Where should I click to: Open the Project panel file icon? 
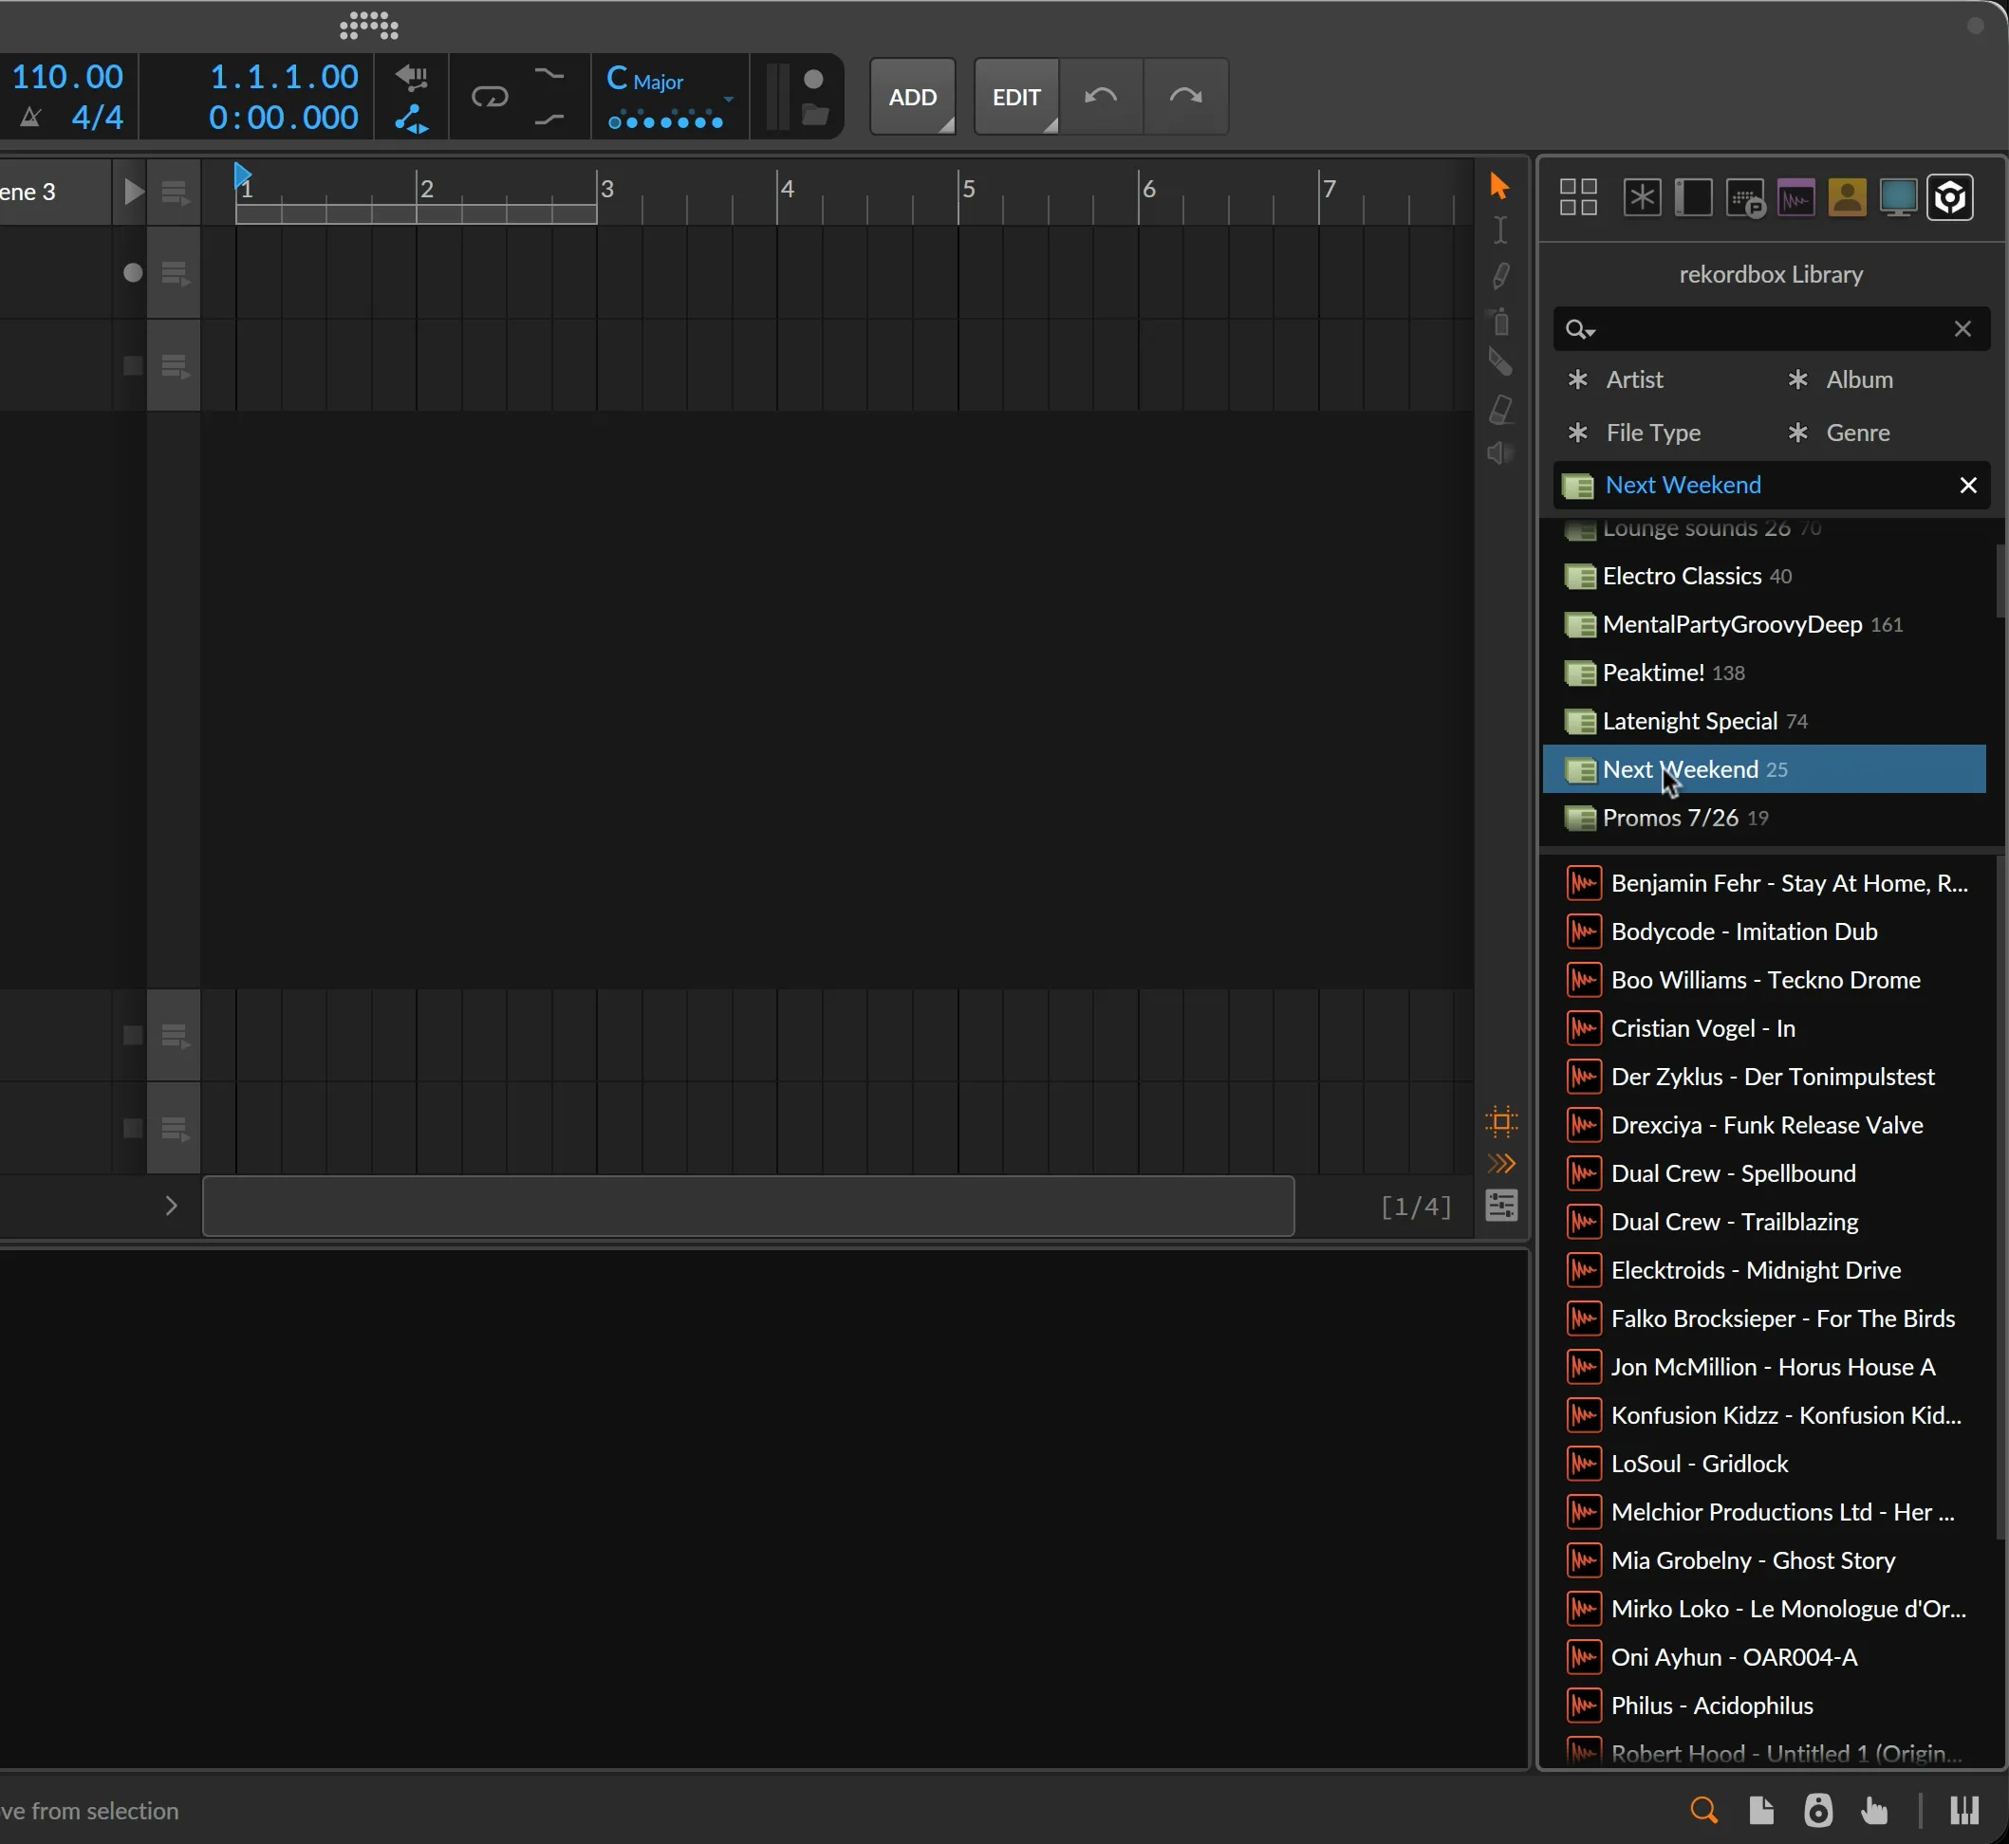pos(1761,1809)
